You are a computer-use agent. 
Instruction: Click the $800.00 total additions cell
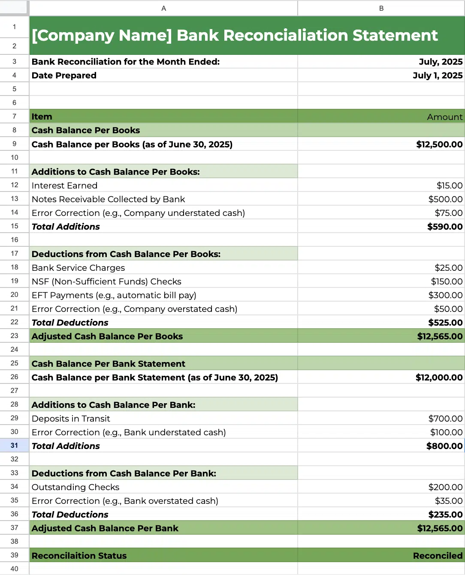pos(381,446)
